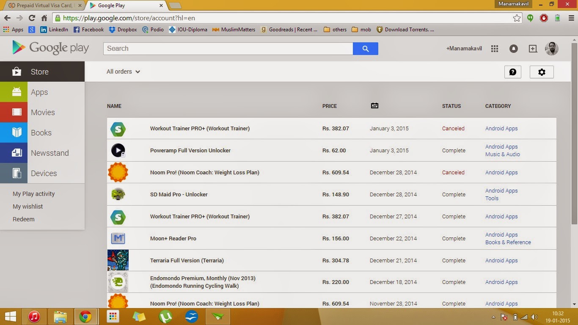The image size is (578, 325).
Task: Open the account profile avatar
Action: (552, 49)
